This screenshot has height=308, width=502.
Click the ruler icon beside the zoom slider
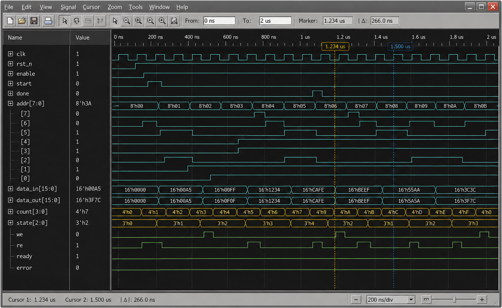click(426, 300)
